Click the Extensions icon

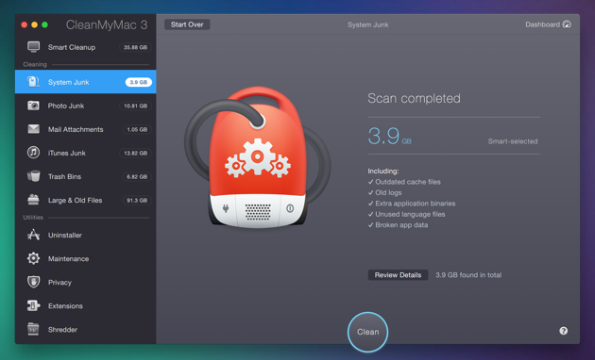coord(33,305)
